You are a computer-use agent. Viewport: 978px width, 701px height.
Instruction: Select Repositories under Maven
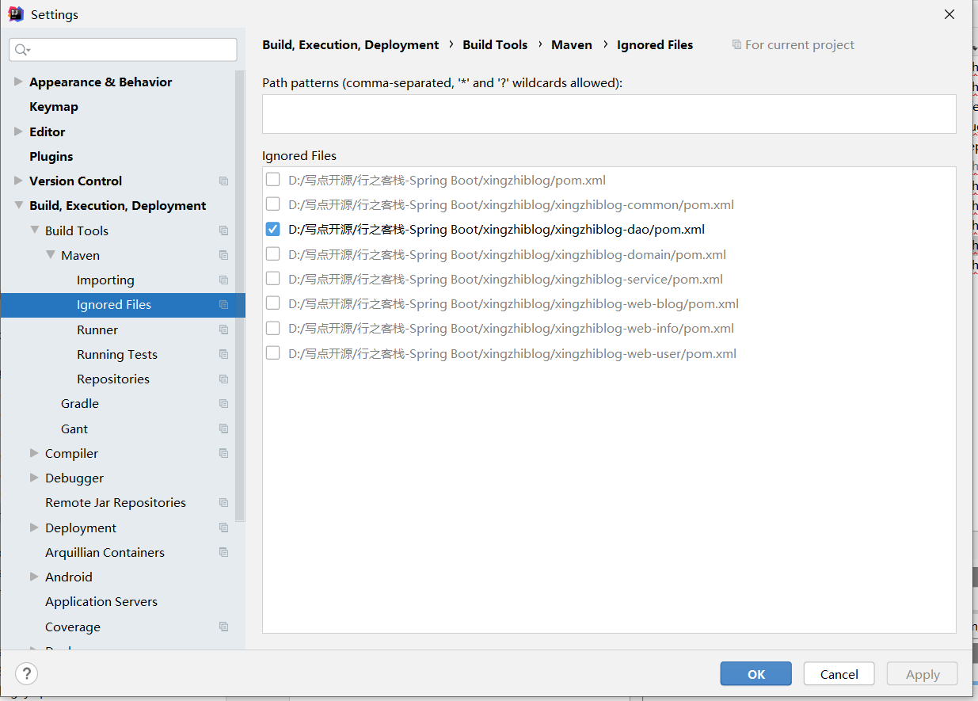pyautogui.click(x=113, y=379)
